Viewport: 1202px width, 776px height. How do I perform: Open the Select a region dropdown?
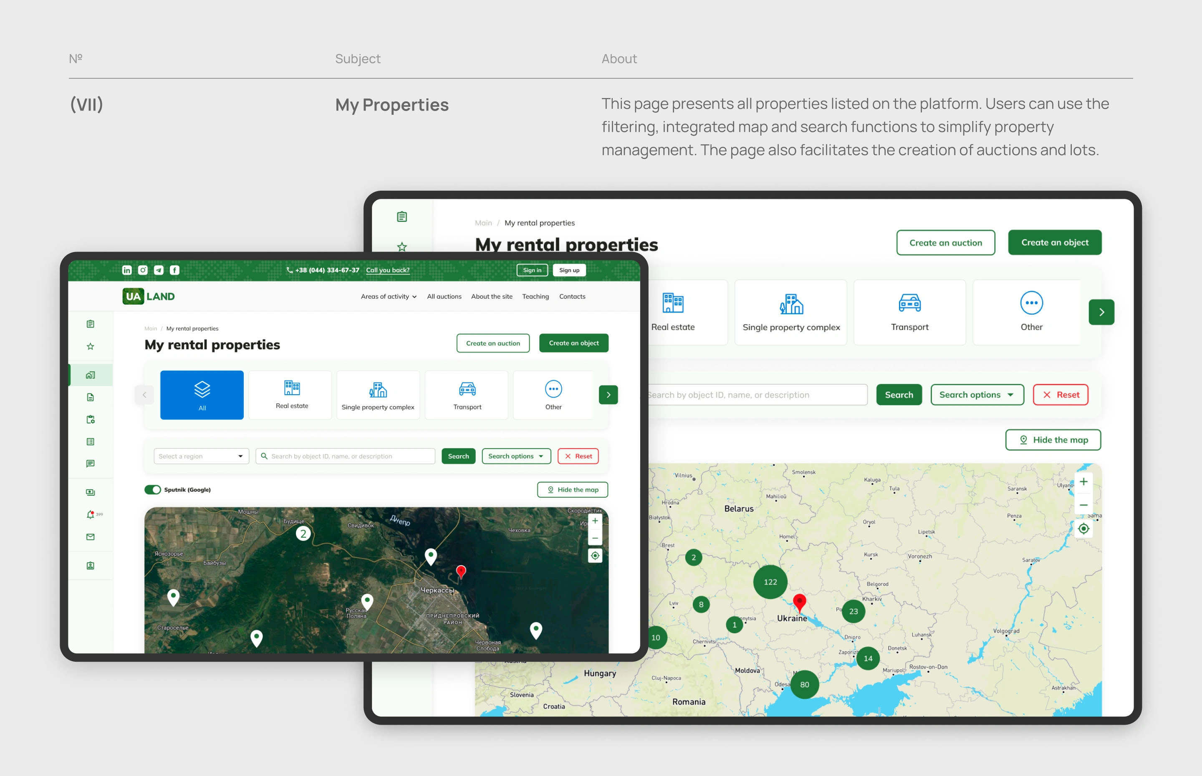click(202, 456)
